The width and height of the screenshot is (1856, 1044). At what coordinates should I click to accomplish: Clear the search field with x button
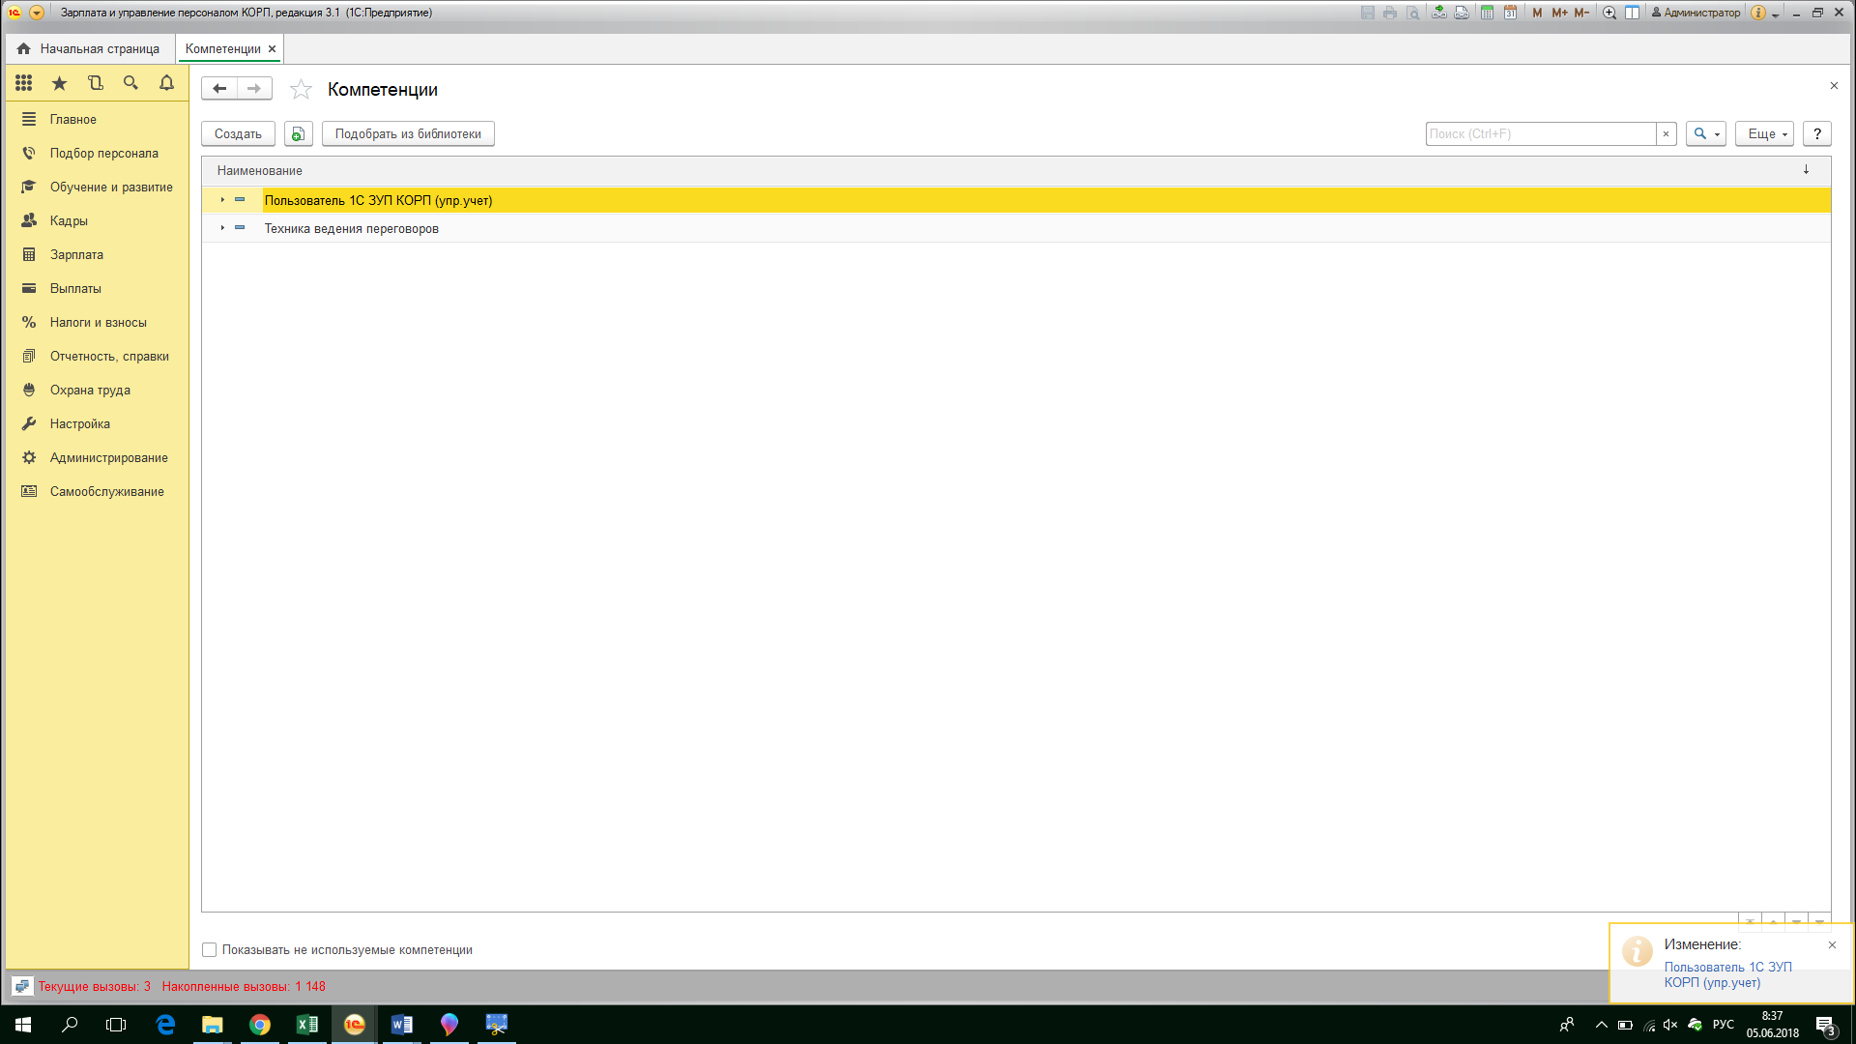(1666, 133)
